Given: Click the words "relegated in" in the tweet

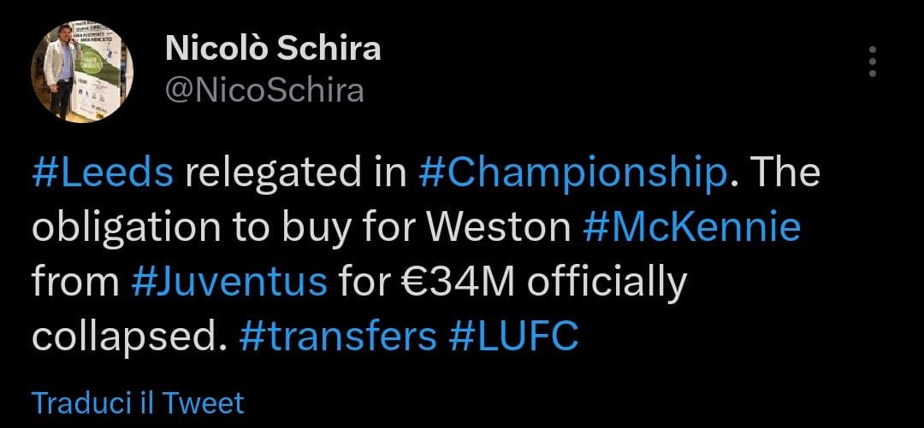Looking at the screenshot, I should pyautogui.click(x=296, y=173).
